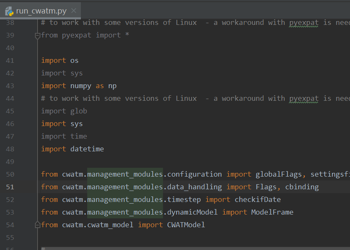This screenshot has height=250, width=350.
Task: Click the word cbinding on line 51
Action: point(302,187)
